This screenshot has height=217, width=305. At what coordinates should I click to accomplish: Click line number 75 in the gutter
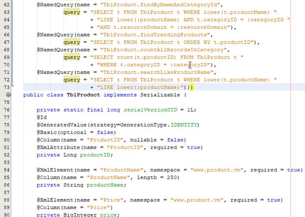[6, 102]
